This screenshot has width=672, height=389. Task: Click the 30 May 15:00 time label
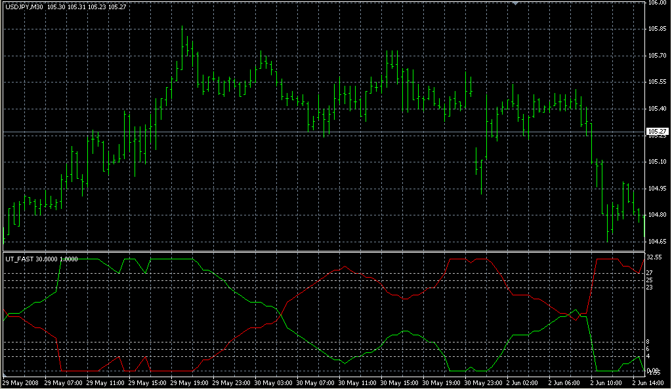pos(400,383)
